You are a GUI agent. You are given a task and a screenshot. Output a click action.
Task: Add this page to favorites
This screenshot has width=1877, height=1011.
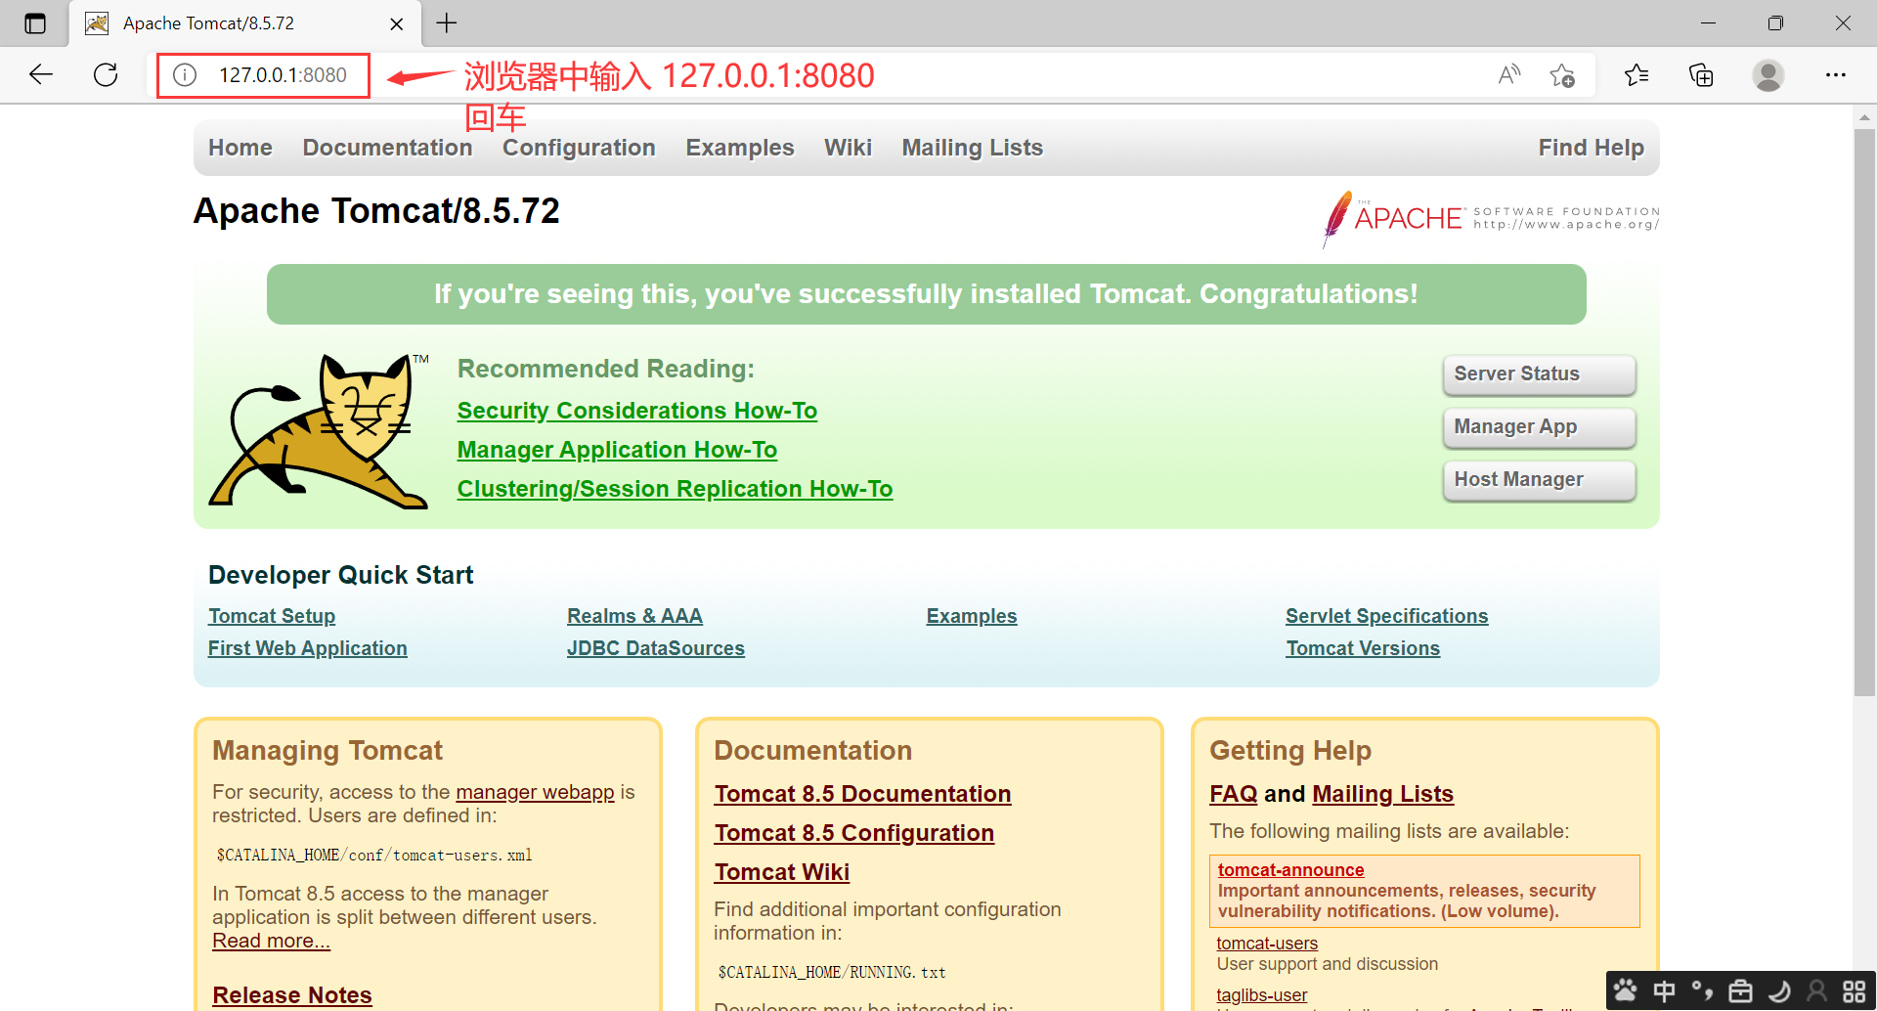1562,75
